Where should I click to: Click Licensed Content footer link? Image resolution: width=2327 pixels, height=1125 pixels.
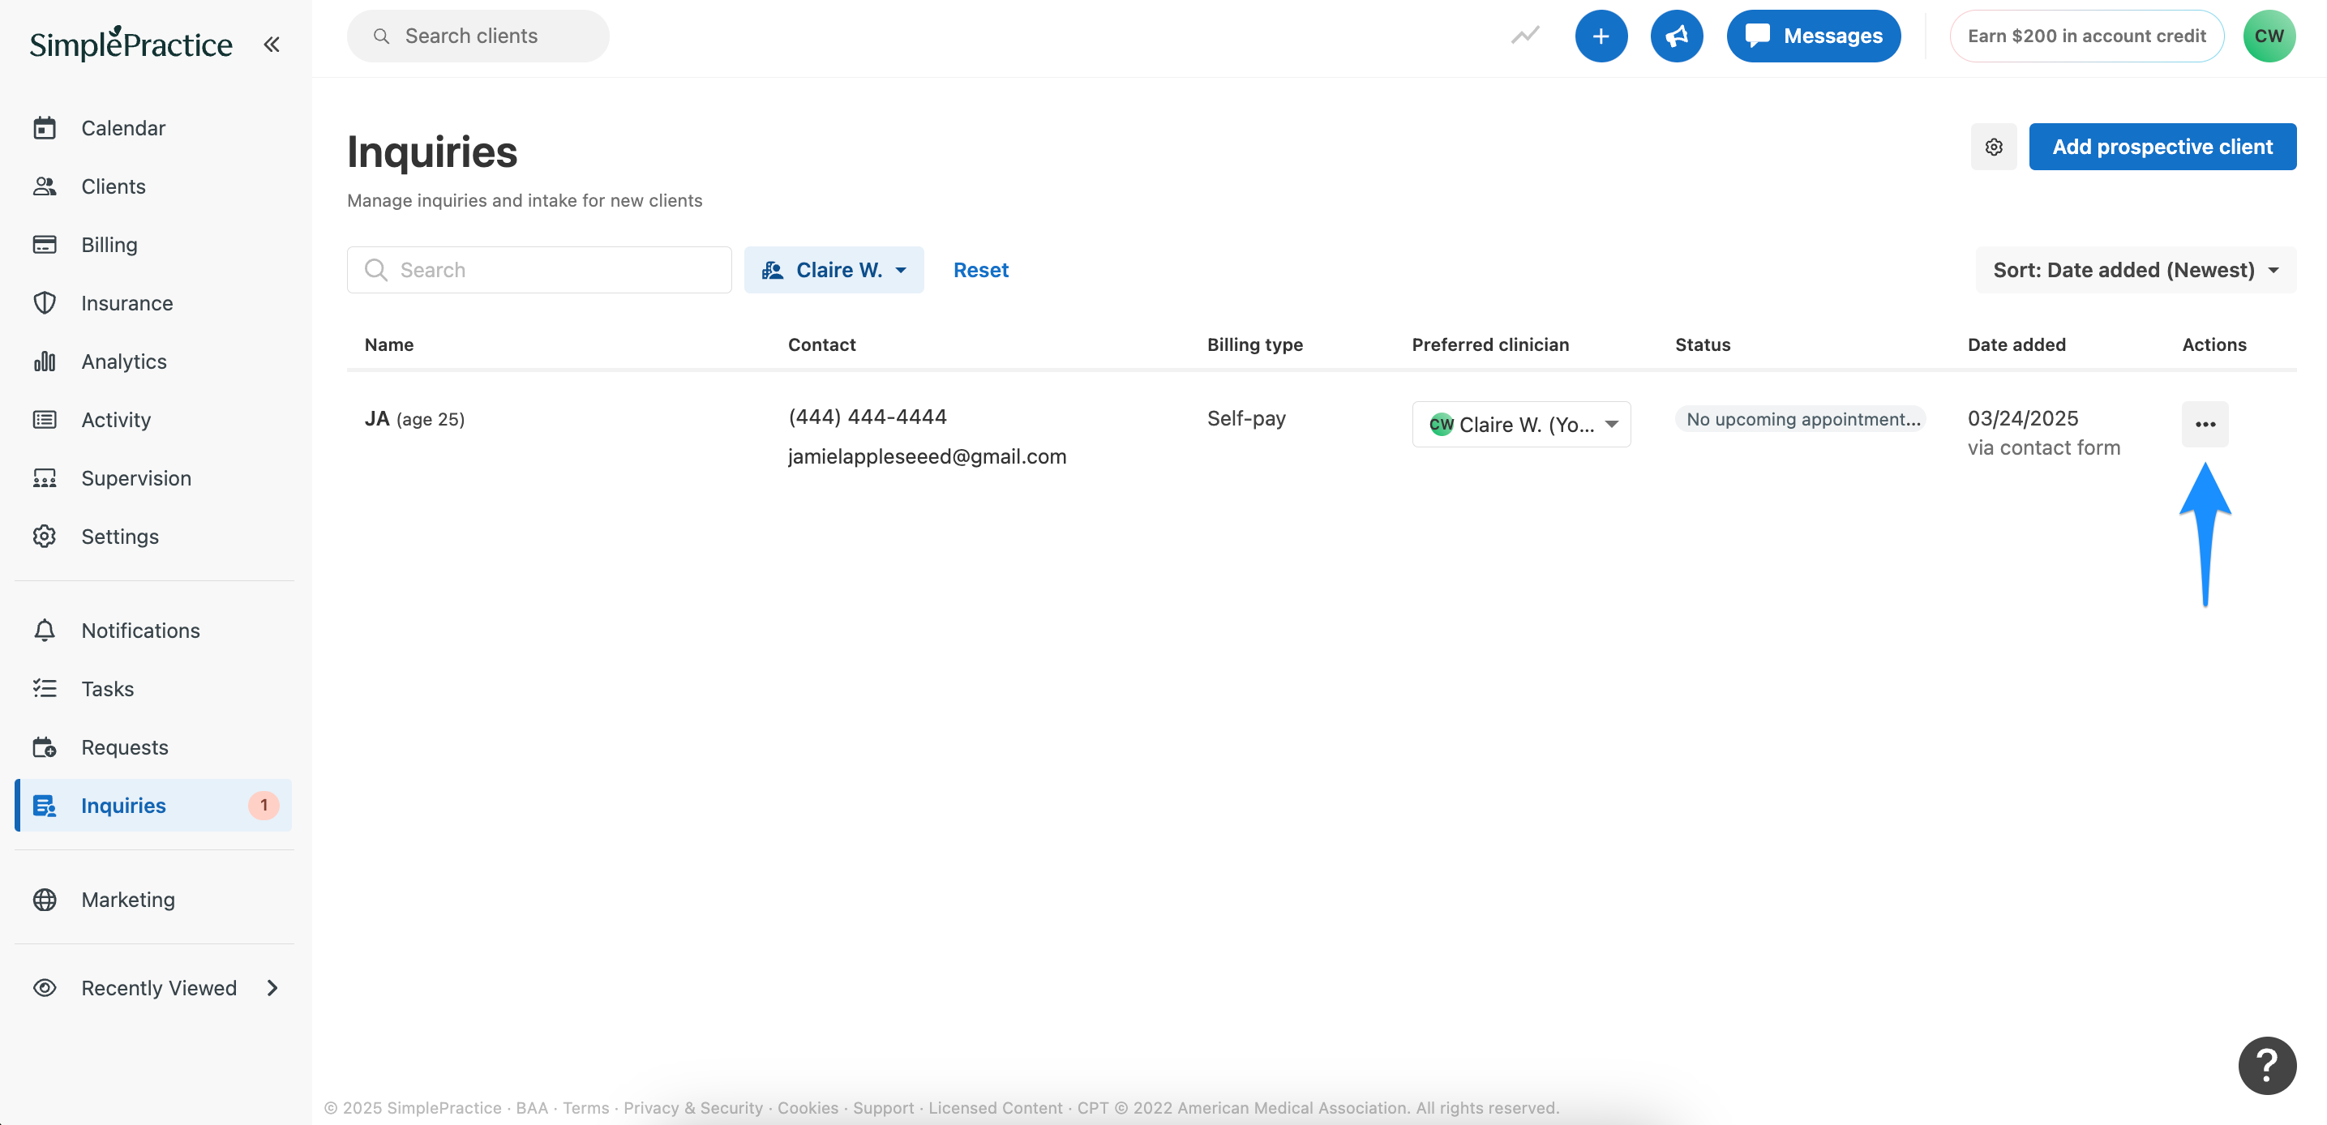click(x=996, y=1108)
